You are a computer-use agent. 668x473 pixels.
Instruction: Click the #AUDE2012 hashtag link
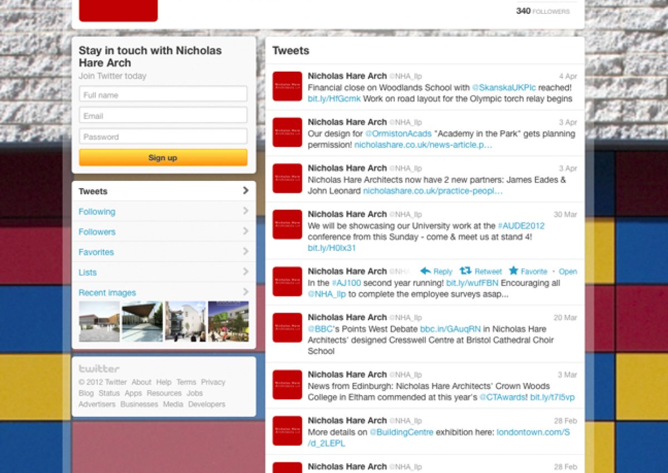pos(521,226)
